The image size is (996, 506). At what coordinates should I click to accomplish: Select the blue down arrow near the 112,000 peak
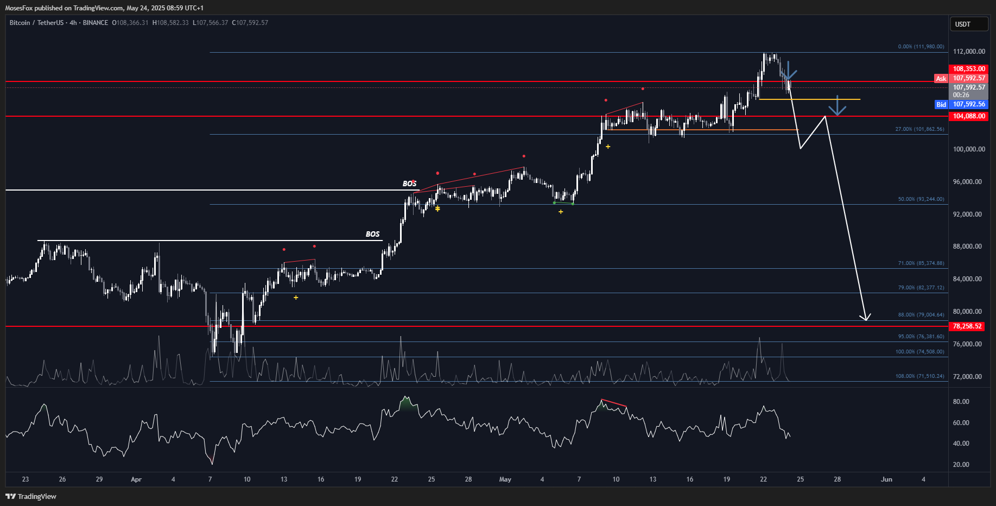coord(788,71)
